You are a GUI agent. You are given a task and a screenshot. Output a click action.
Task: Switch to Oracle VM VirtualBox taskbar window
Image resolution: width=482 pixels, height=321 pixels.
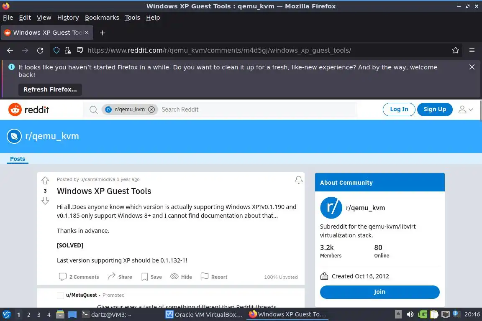pyautogui.click(x=204, y=315)
